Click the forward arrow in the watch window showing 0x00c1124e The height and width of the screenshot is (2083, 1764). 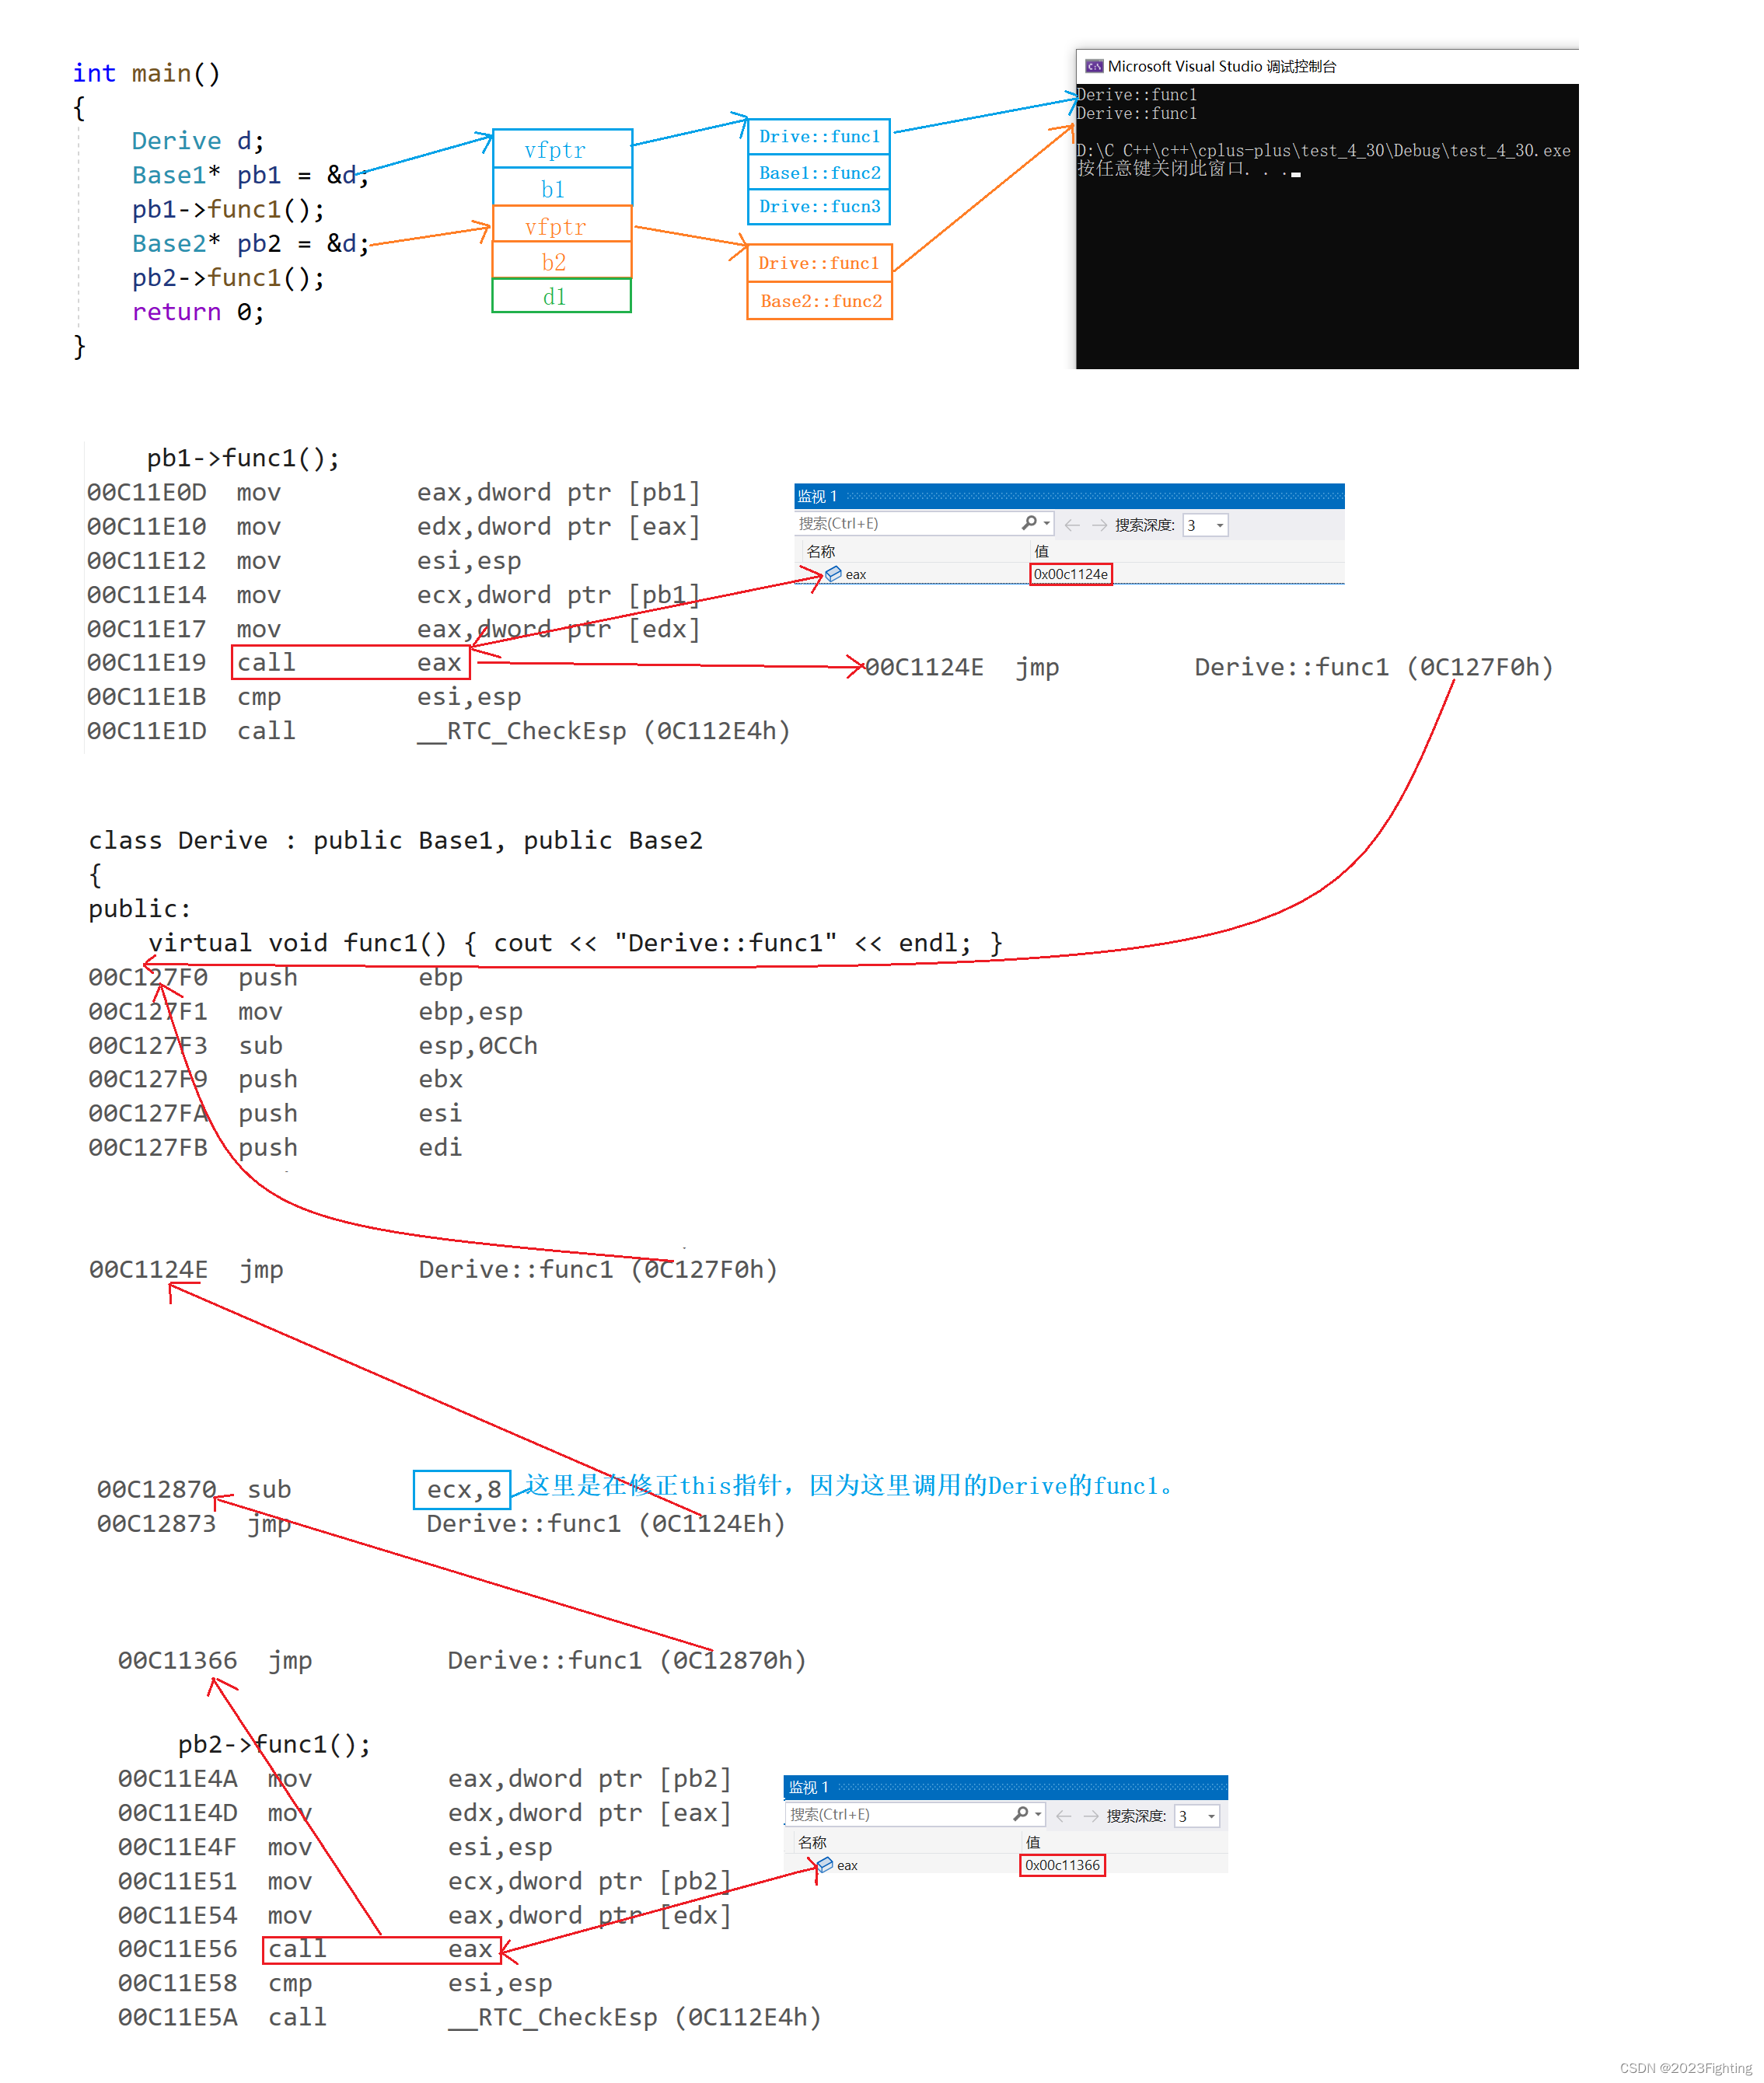click(x=1099, y=525)
